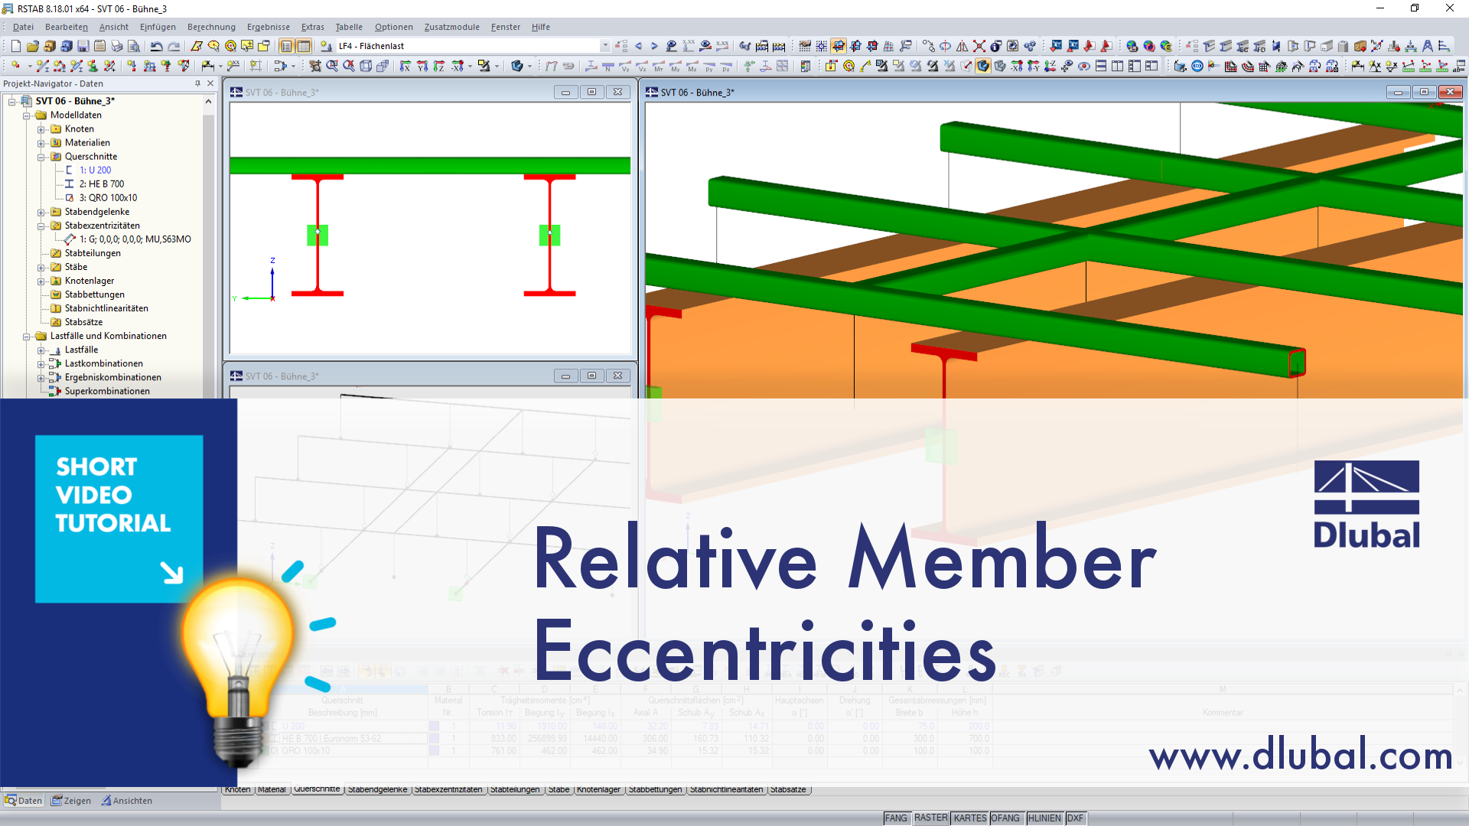Image resolution: width=1469 pixels, height=826 pixels.
Task: Open the Zusatzmodule menu
Action: pyautogui.click(x=451, y=27)
